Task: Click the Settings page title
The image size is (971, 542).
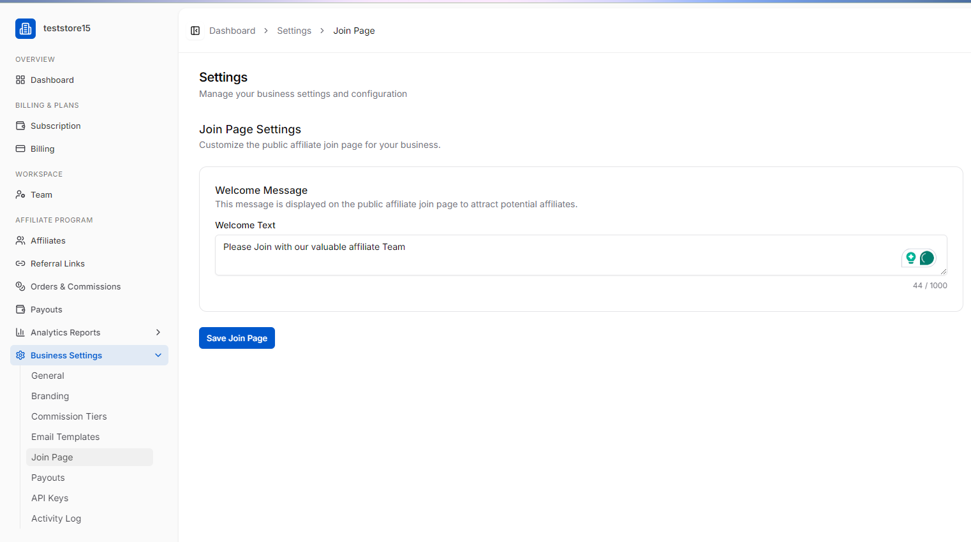Action: [223, 77]
